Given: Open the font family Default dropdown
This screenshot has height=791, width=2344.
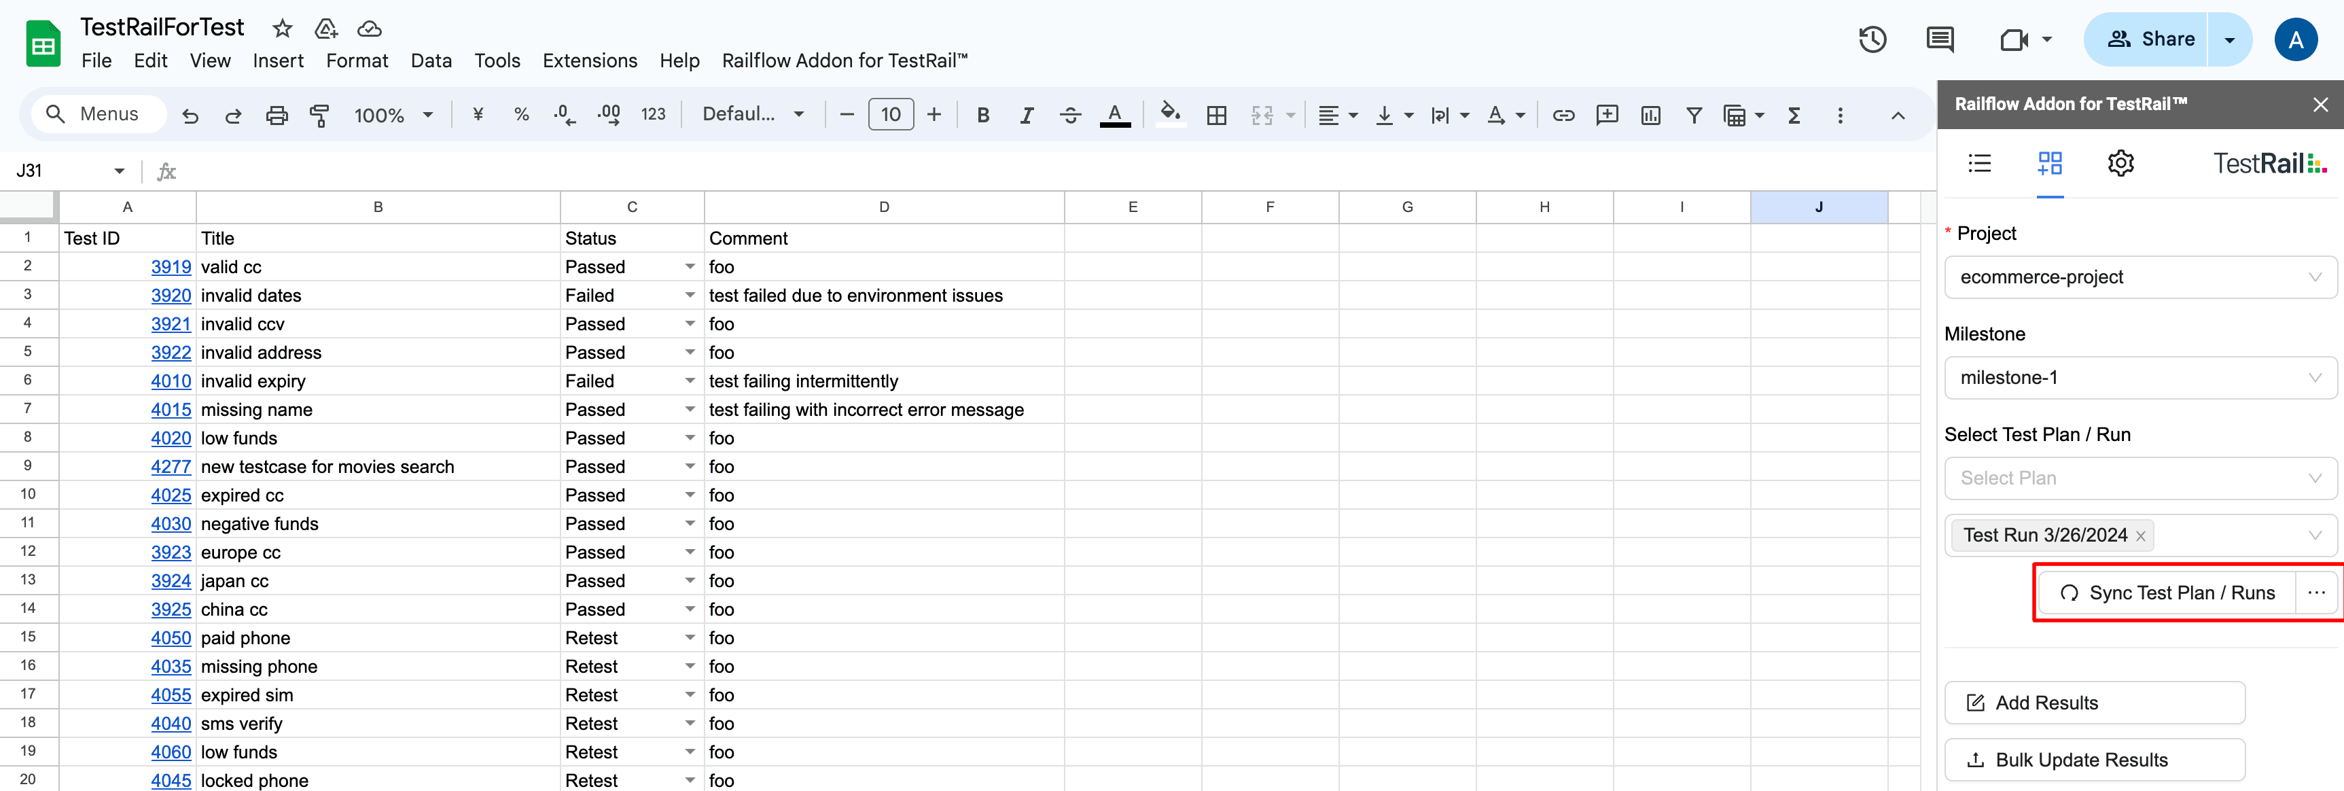Looking at the screenshot, I should [x=753, y=115].
